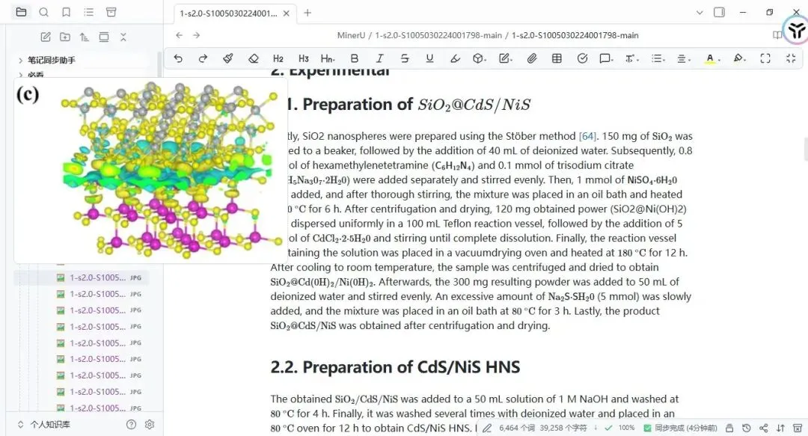Collapse all file tree items

(123, 37)
